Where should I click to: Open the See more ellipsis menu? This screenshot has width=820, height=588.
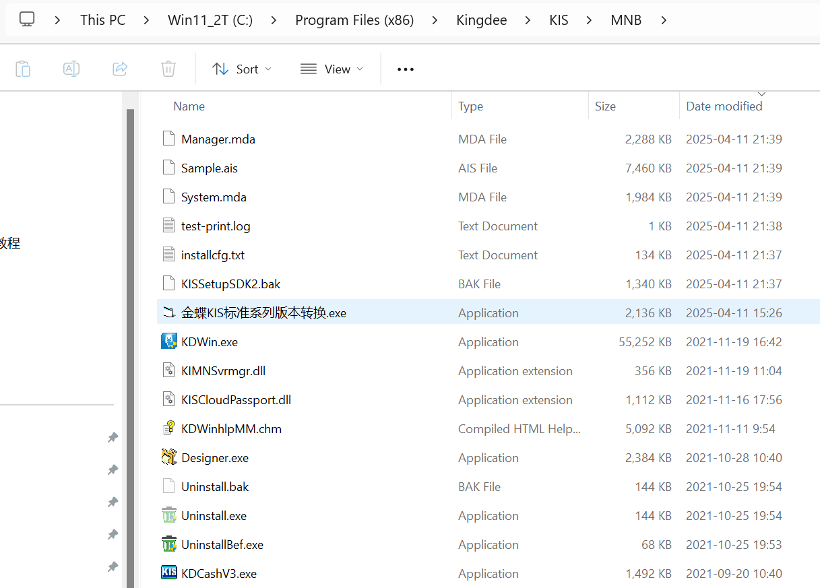[406, 69]
